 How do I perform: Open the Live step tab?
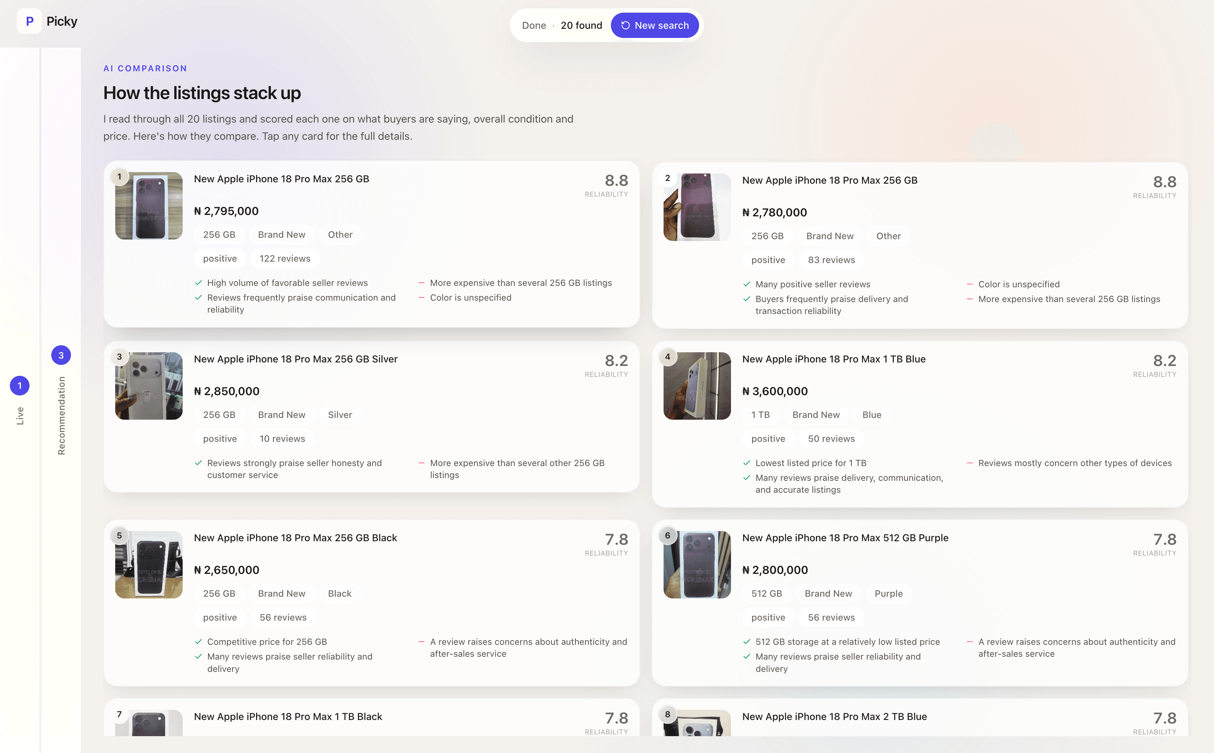(x=20, y=400)
